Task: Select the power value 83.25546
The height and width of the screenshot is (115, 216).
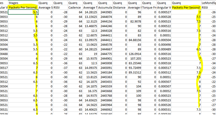Action: point(135,63)
